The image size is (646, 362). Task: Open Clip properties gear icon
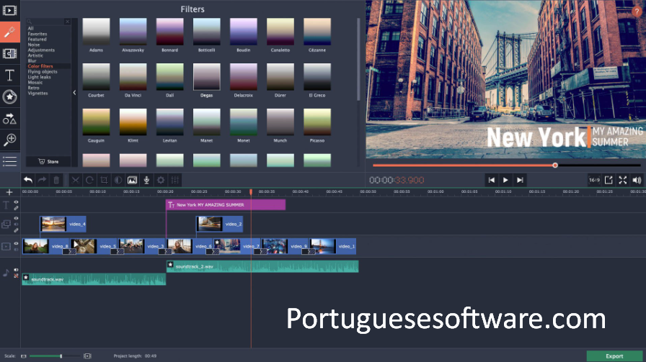coord(161,180)
